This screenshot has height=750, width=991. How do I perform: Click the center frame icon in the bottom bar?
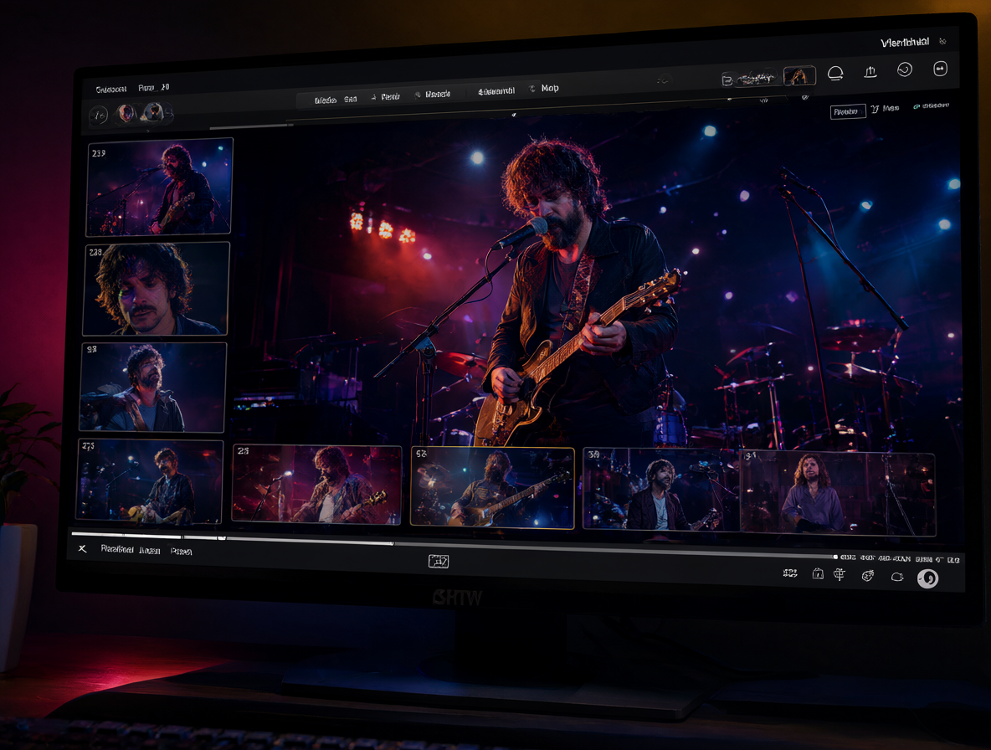point(439,561)
